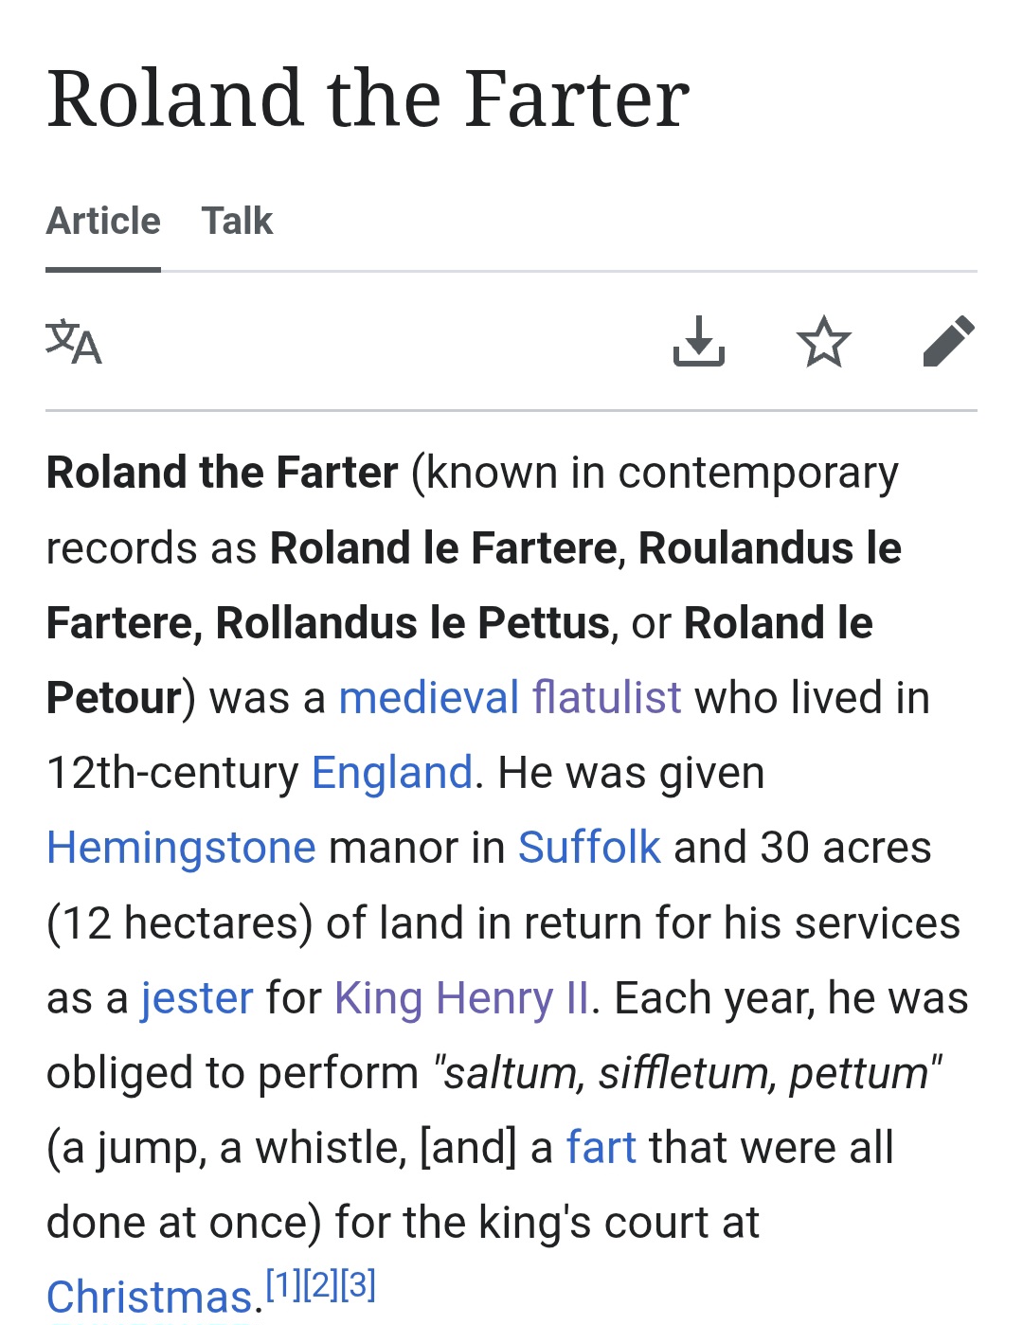Open the Hemingstone link
This screenshot has height=1325, width=1023.
[x=181, y=848]
